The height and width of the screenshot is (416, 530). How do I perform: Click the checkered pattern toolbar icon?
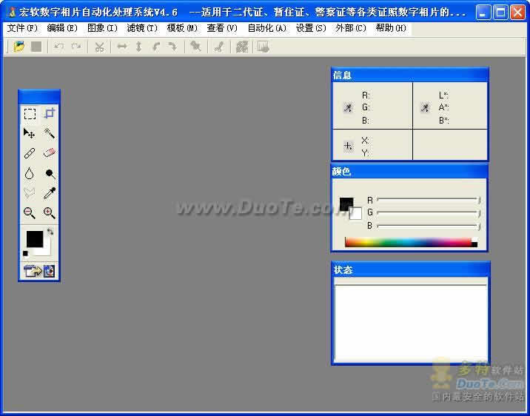[242, 47]
